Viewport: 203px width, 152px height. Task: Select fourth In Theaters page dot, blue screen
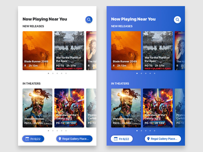click(x=150, y=131)
